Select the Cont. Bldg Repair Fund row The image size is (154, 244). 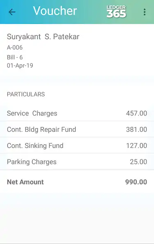point(77,129)
